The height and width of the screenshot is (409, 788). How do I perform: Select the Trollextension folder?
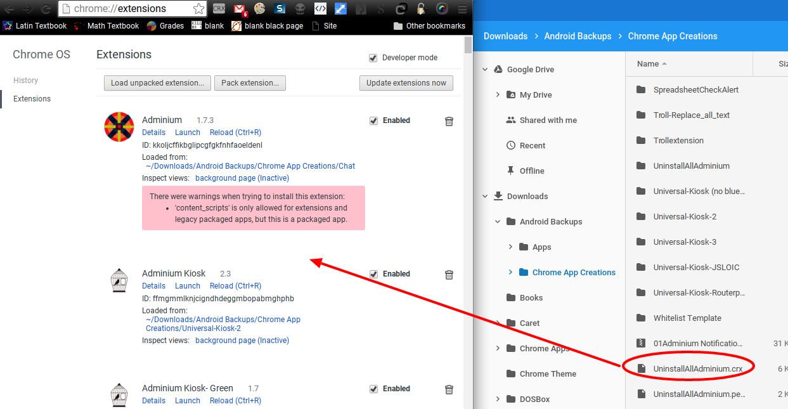tap(678, 141)
